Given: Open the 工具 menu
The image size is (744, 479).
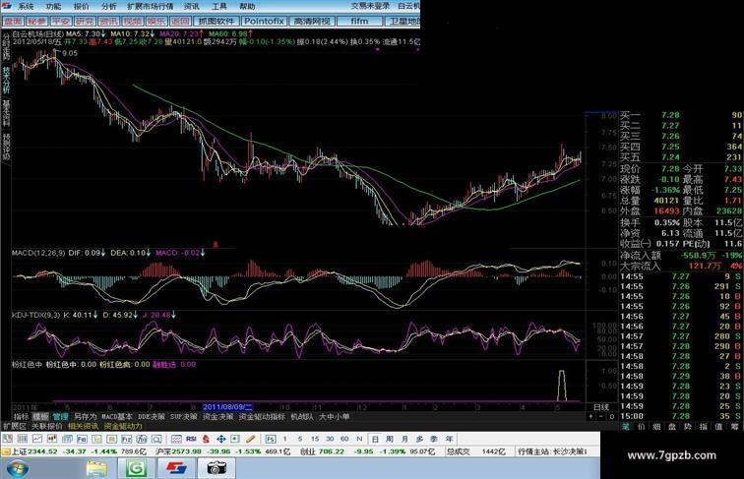Looking at the screenshot, I should pos(218,6).
